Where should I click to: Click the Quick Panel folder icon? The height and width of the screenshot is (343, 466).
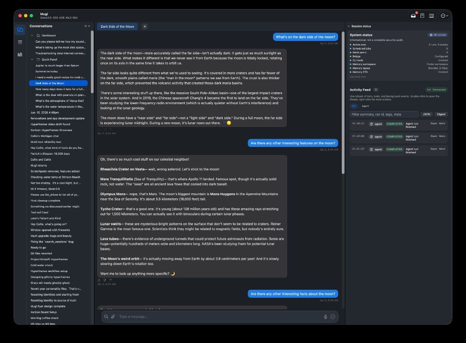click(38, 60)
